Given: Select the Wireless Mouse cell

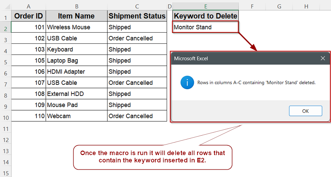Looking at the screenshot, I should 76,27.
